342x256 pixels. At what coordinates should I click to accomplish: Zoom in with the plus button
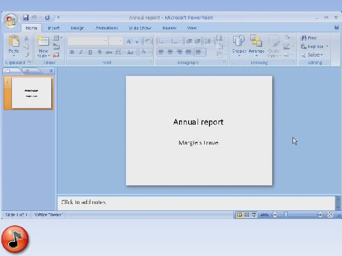point(320,215)
